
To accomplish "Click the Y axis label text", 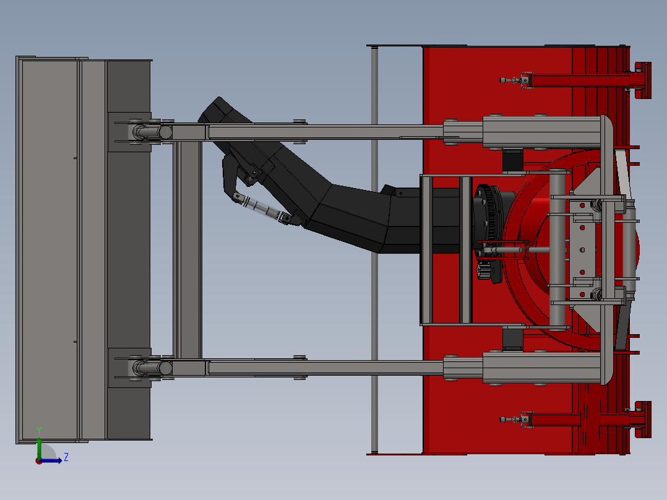I will [39, 429].
